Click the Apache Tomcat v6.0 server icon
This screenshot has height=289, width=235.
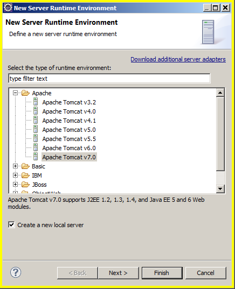(x=36, y=147)
